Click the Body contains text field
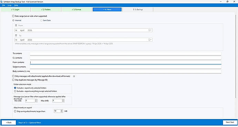The image size is (238, 127). [x=125, y=71]
